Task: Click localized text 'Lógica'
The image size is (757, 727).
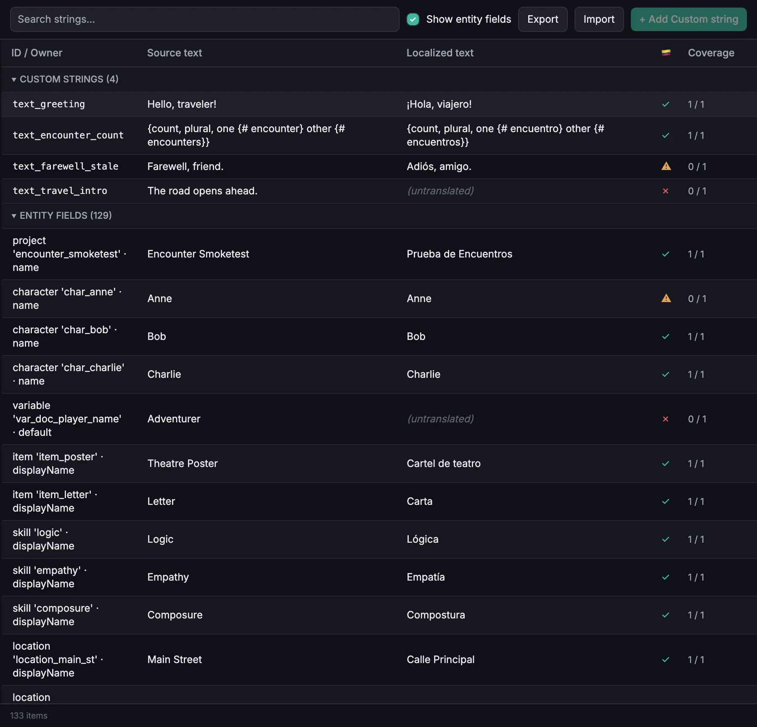Action: pyautogui.click(x=422, y=539)
